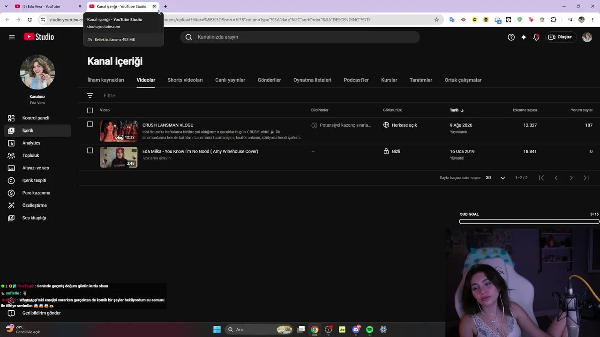
Task: Switch to Podcast'ler tab
Action: [356, 80]
